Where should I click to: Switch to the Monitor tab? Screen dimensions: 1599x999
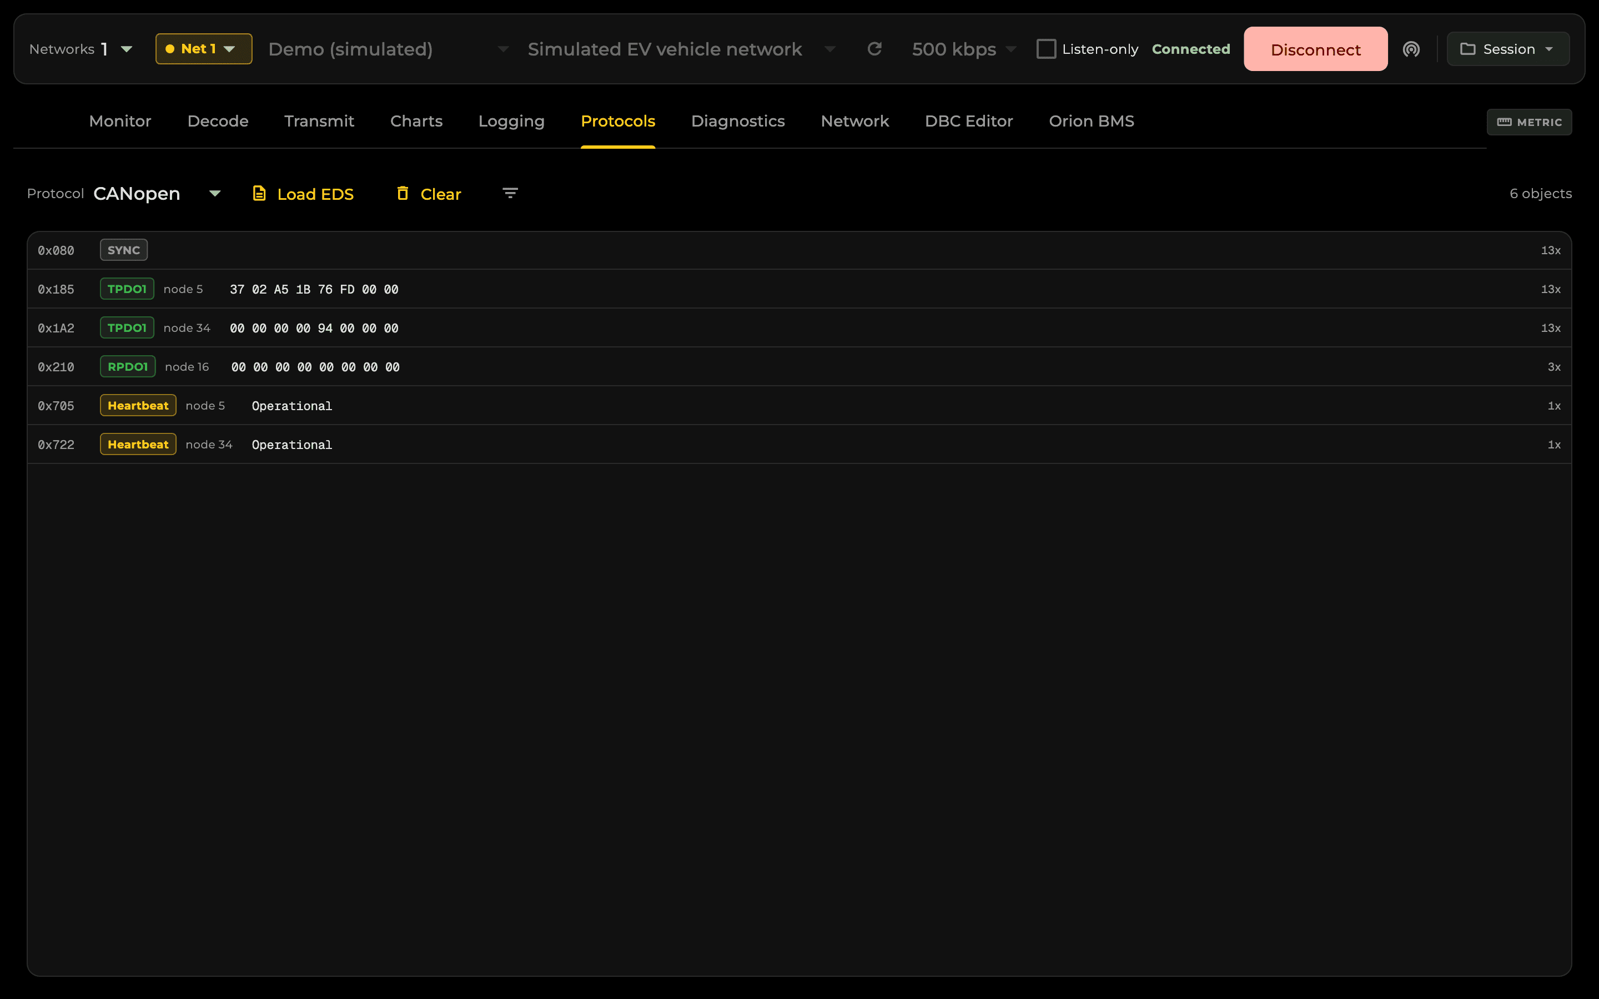(120, 121)
